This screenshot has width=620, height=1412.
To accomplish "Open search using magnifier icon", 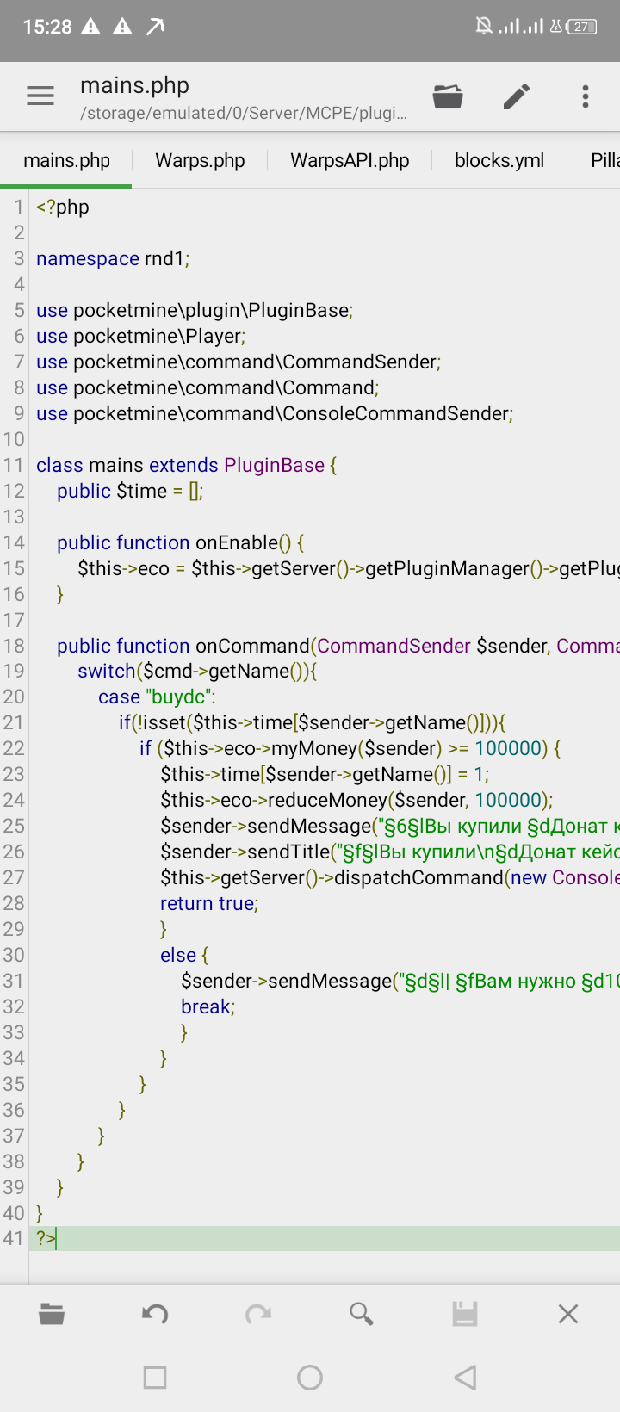I will (362, 1314).
